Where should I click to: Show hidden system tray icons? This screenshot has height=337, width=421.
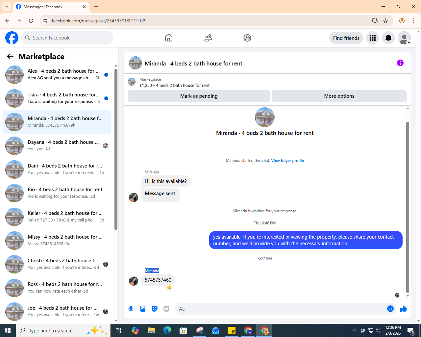click(355, 330)
